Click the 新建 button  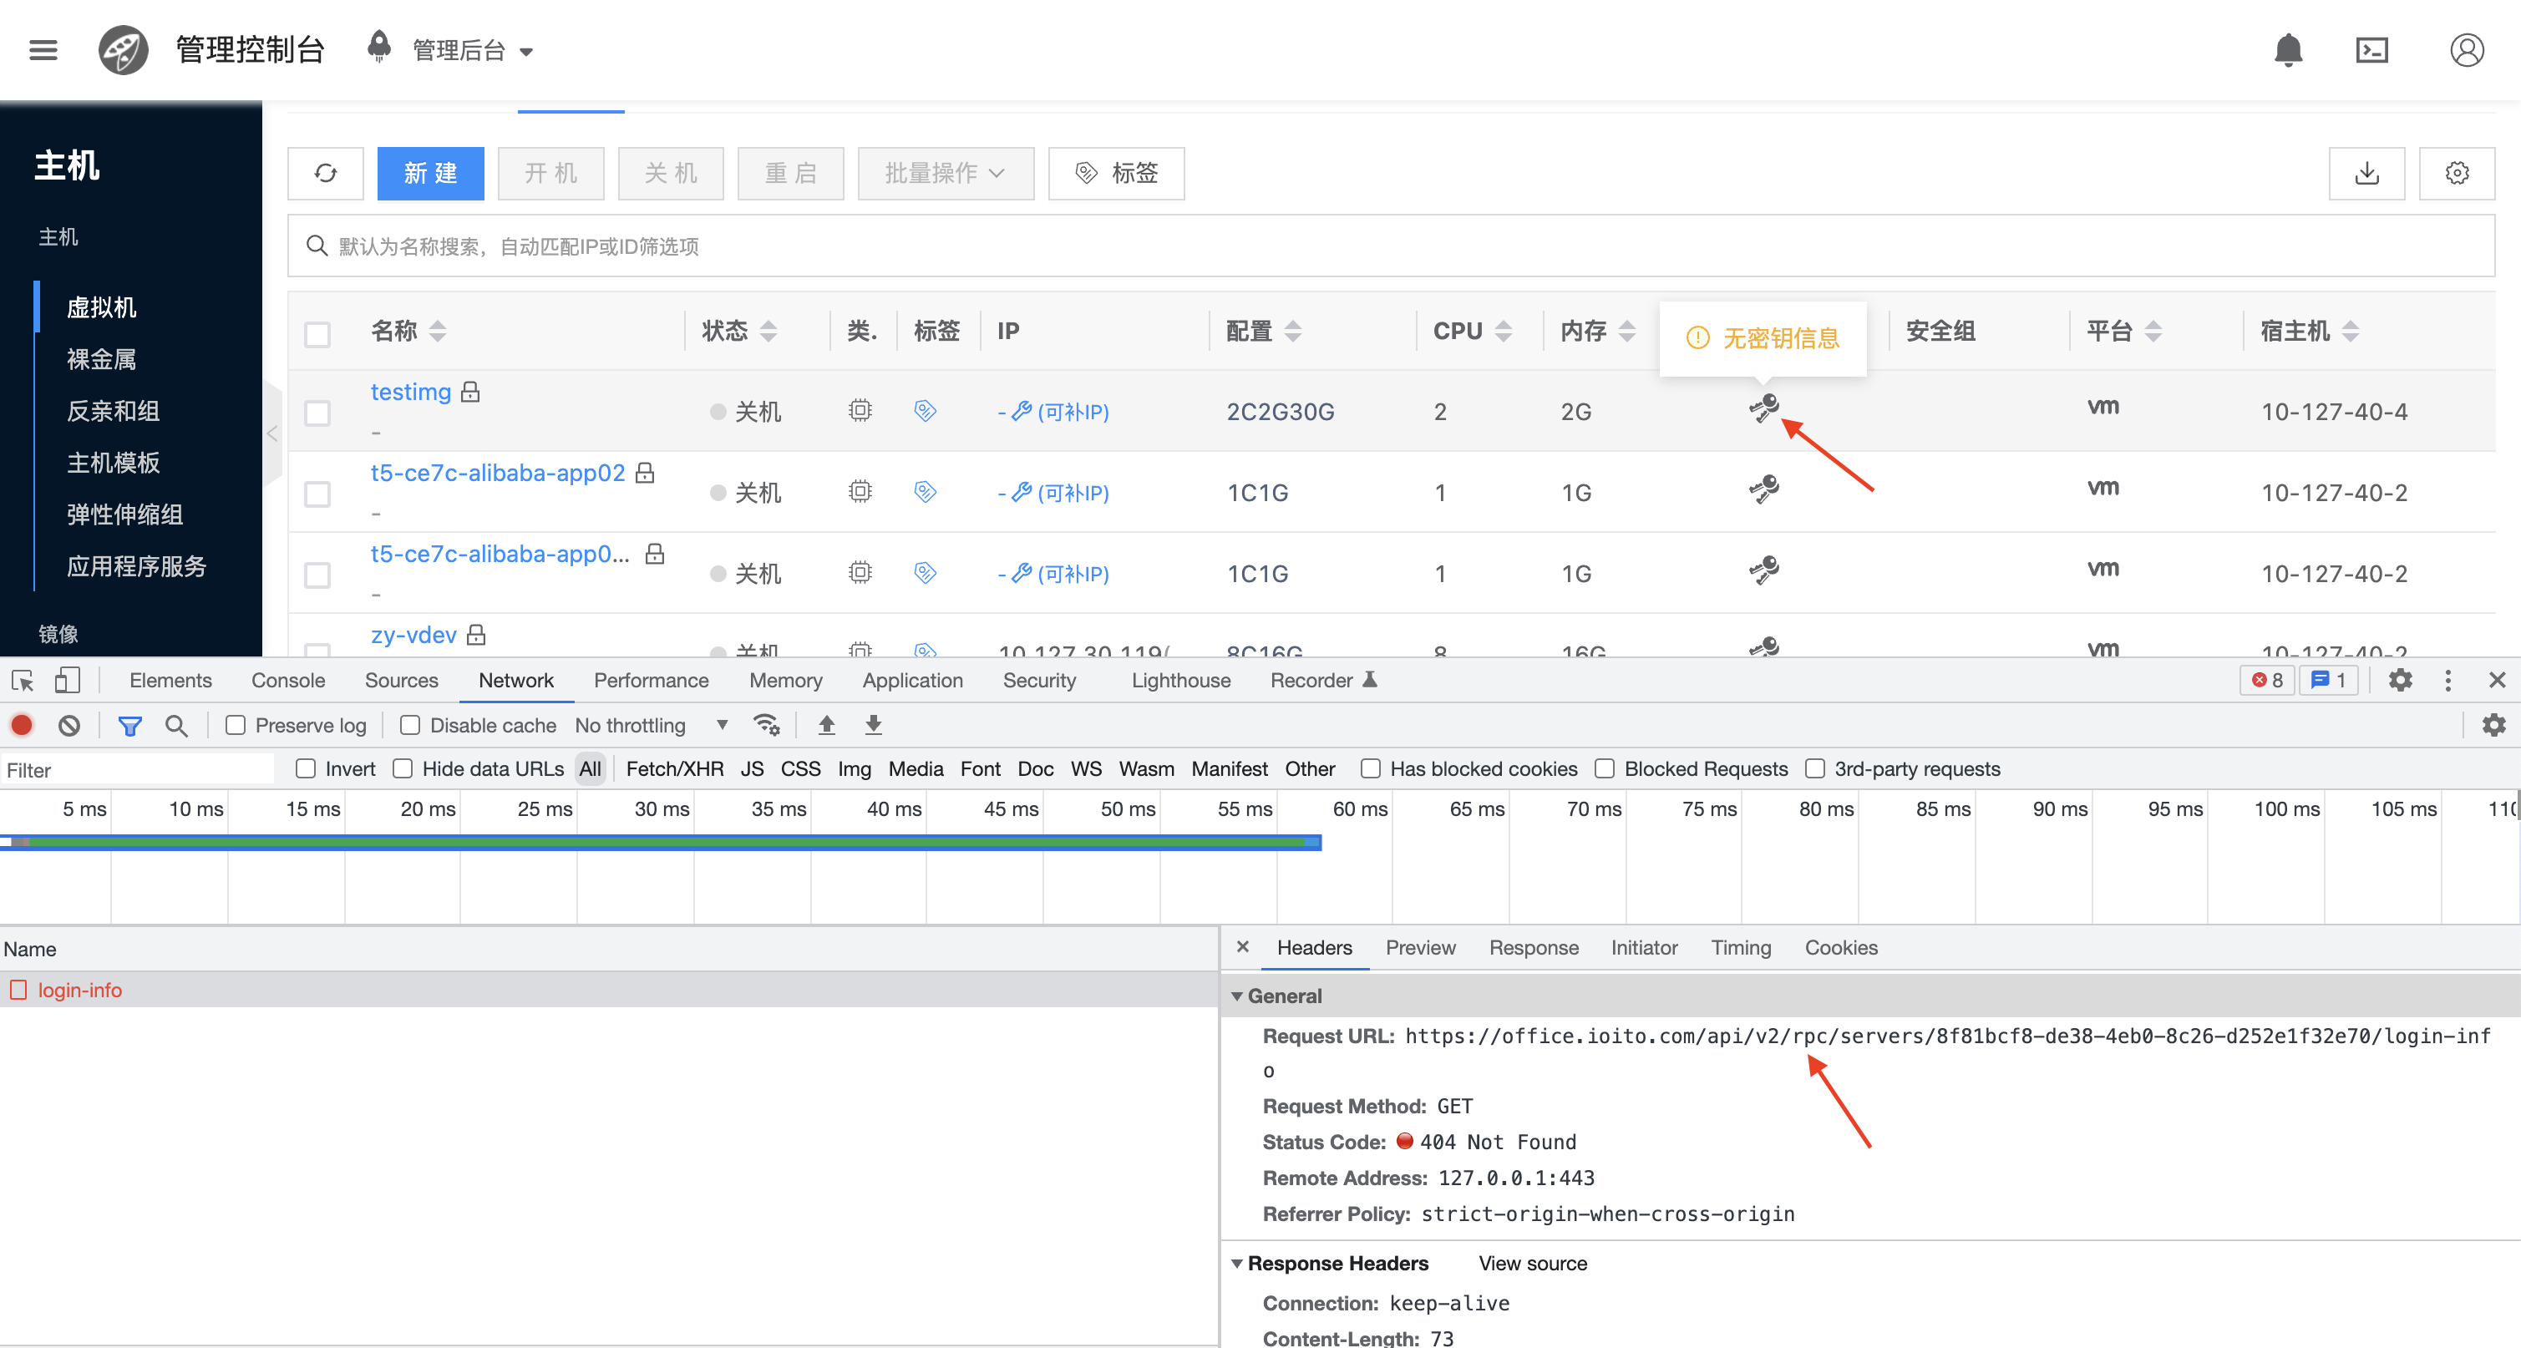429,173
